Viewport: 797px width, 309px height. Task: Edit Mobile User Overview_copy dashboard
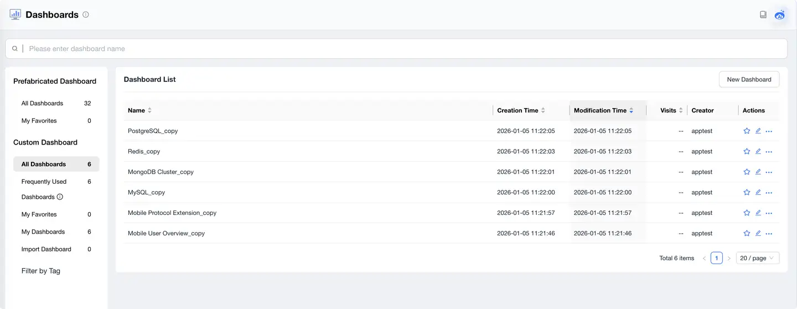click(x=758, y=234)
